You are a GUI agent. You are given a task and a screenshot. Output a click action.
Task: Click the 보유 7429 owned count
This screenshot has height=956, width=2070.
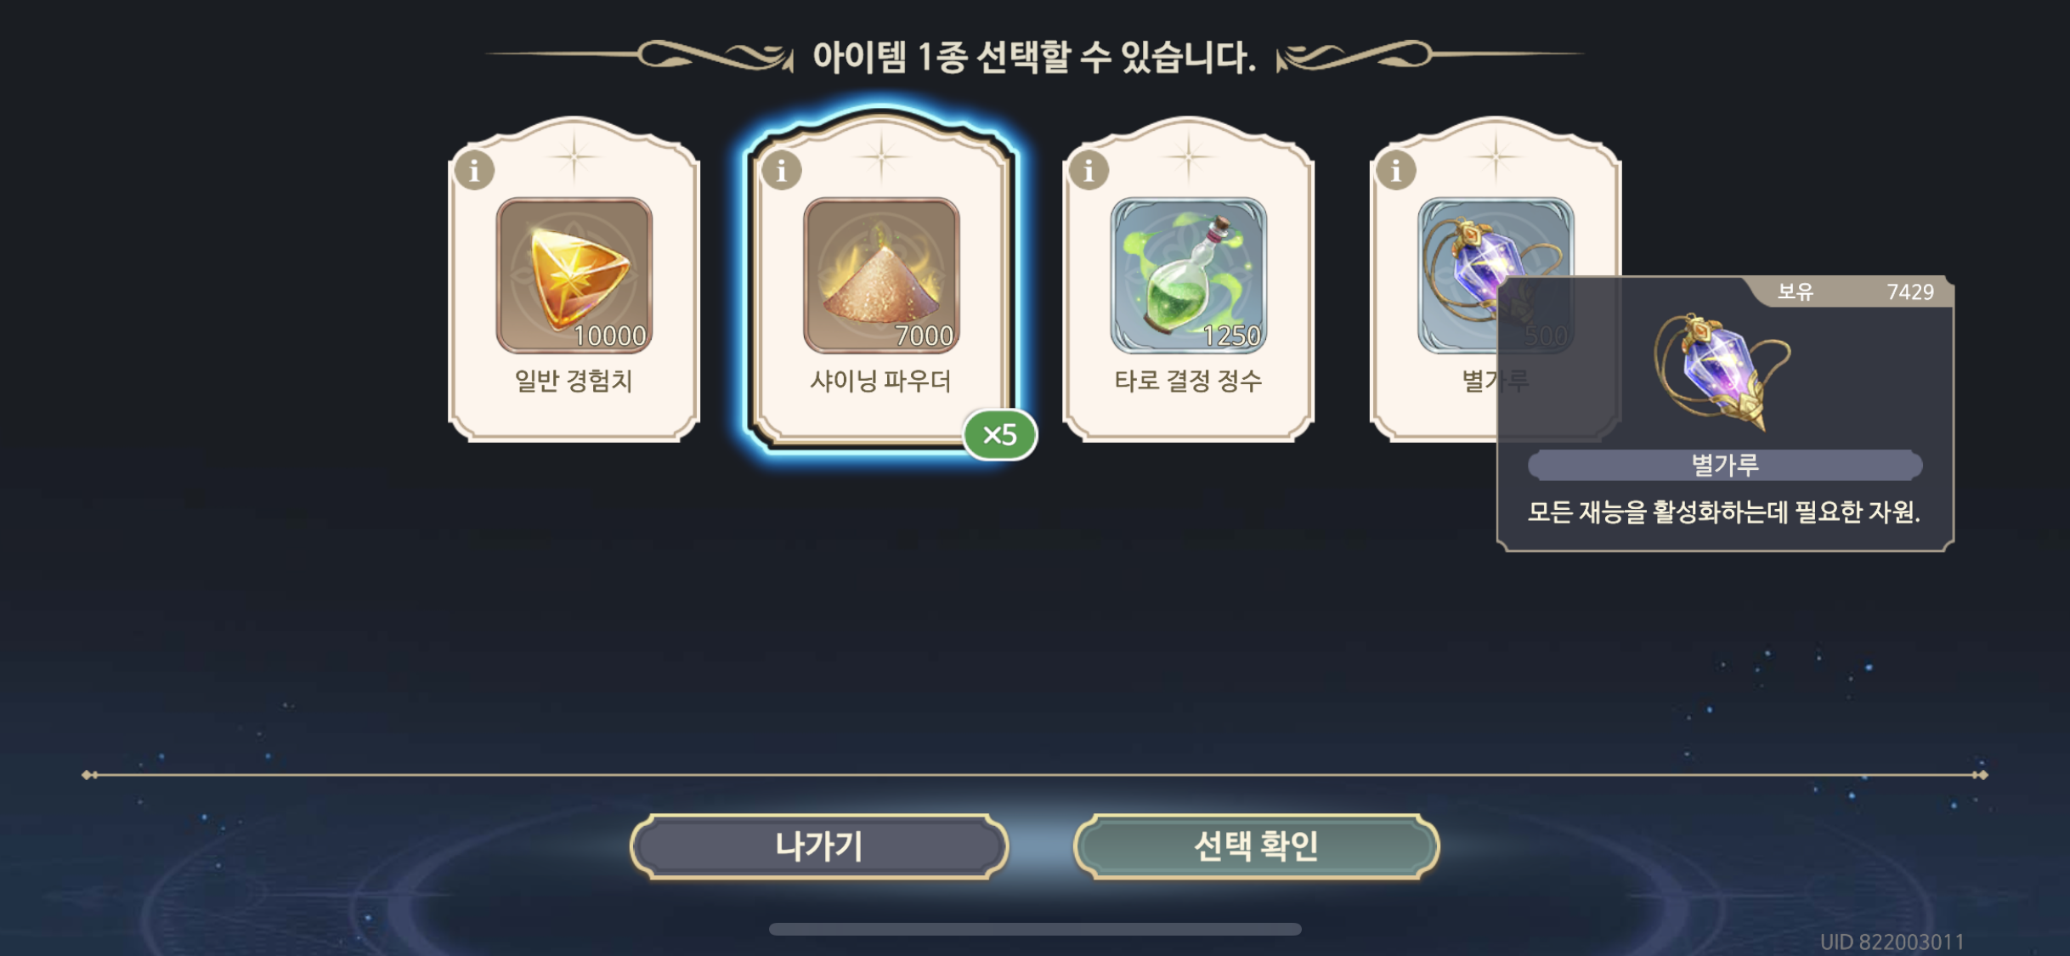[x=1854, y=292]
